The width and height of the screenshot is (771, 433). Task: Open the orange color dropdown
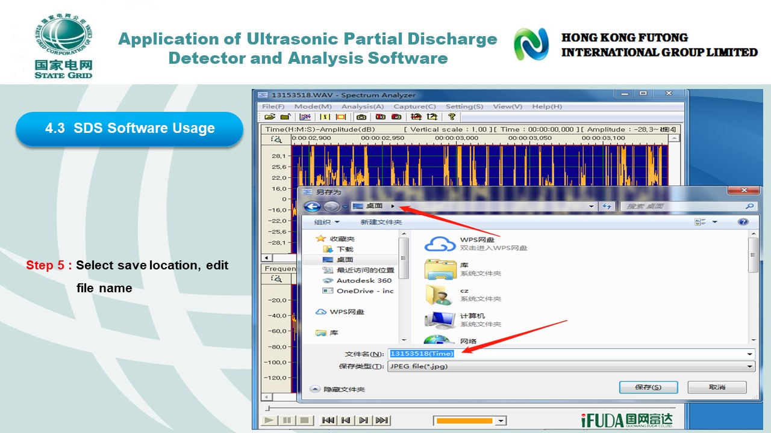[x=501, y=421]
